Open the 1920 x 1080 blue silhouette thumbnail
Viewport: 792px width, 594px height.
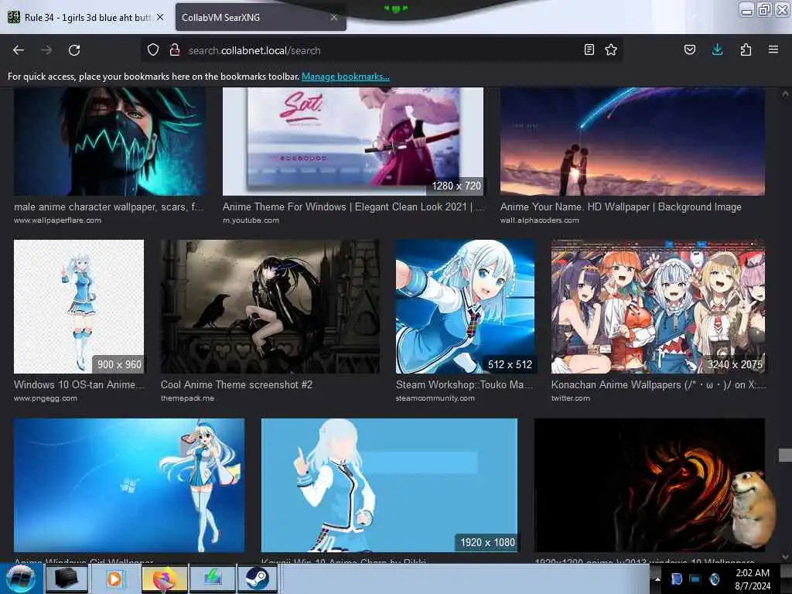389,485
